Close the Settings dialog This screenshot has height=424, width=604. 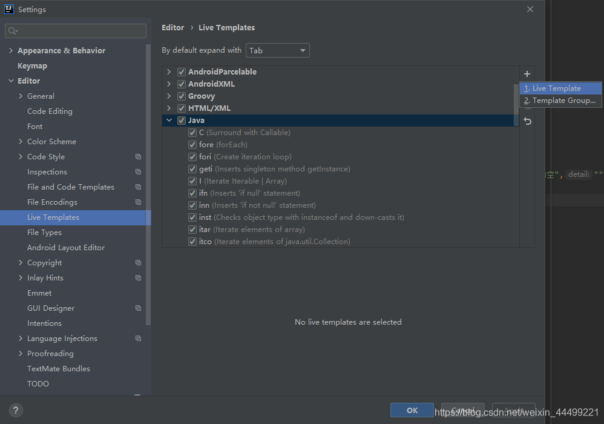[530, 9]
